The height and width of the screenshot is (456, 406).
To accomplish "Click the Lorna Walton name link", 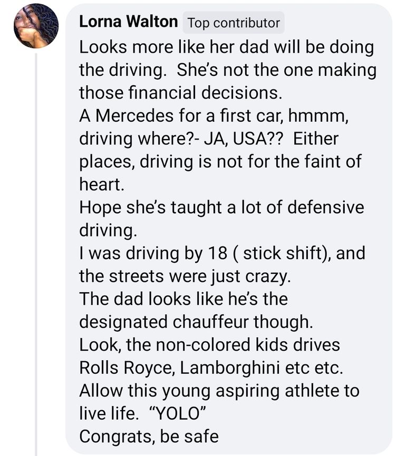I will (x=128, y=22).
